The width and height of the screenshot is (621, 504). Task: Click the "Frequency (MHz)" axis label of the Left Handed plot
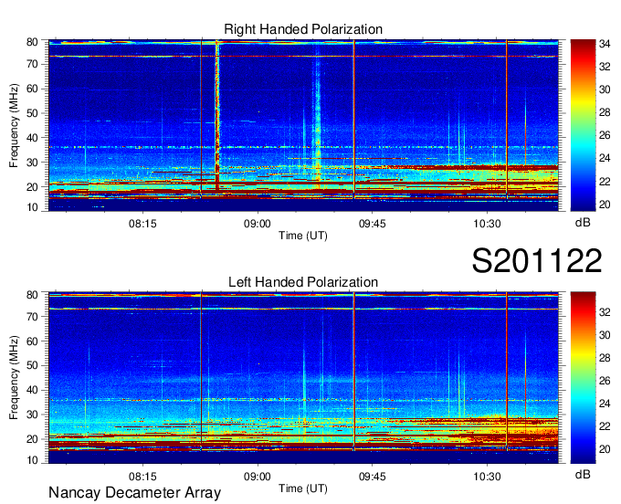14,378
